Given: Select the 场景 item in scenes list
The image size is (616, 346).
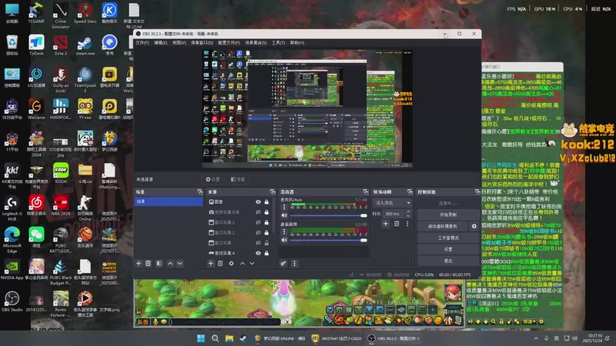Looking at the screenshot, I should (169, 201).
